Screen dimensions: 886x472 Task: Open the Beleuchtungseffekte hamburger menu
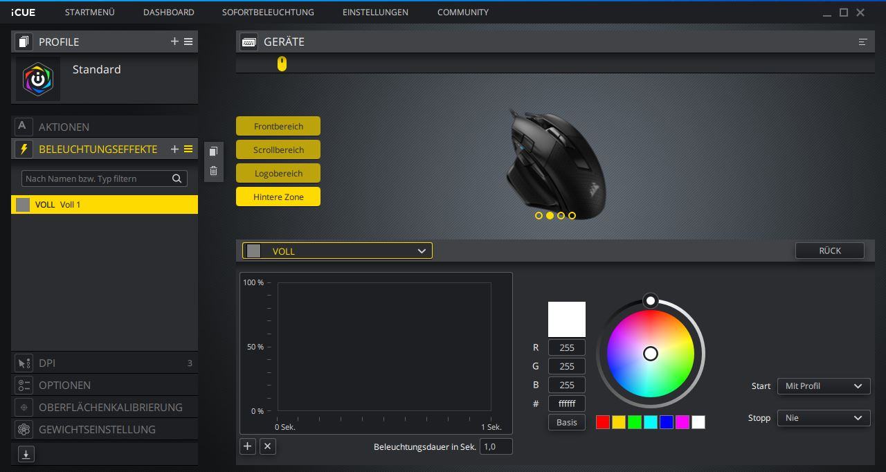pyautogui.click(x=188, y=149)
